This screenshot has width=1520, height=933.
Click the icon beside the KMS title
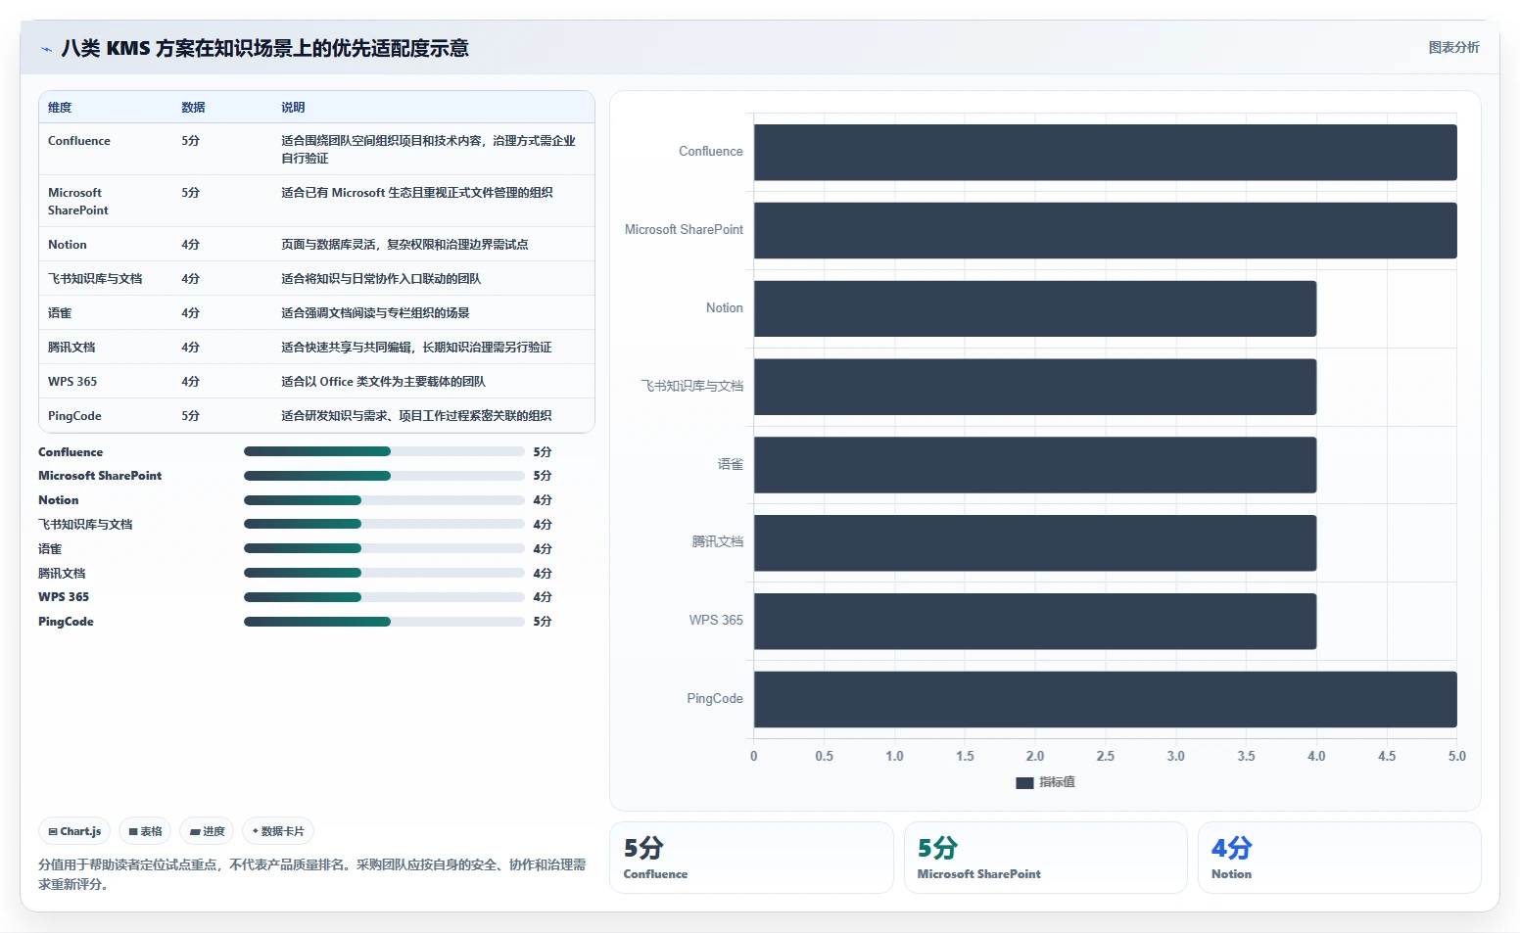(x=46, y=49)
